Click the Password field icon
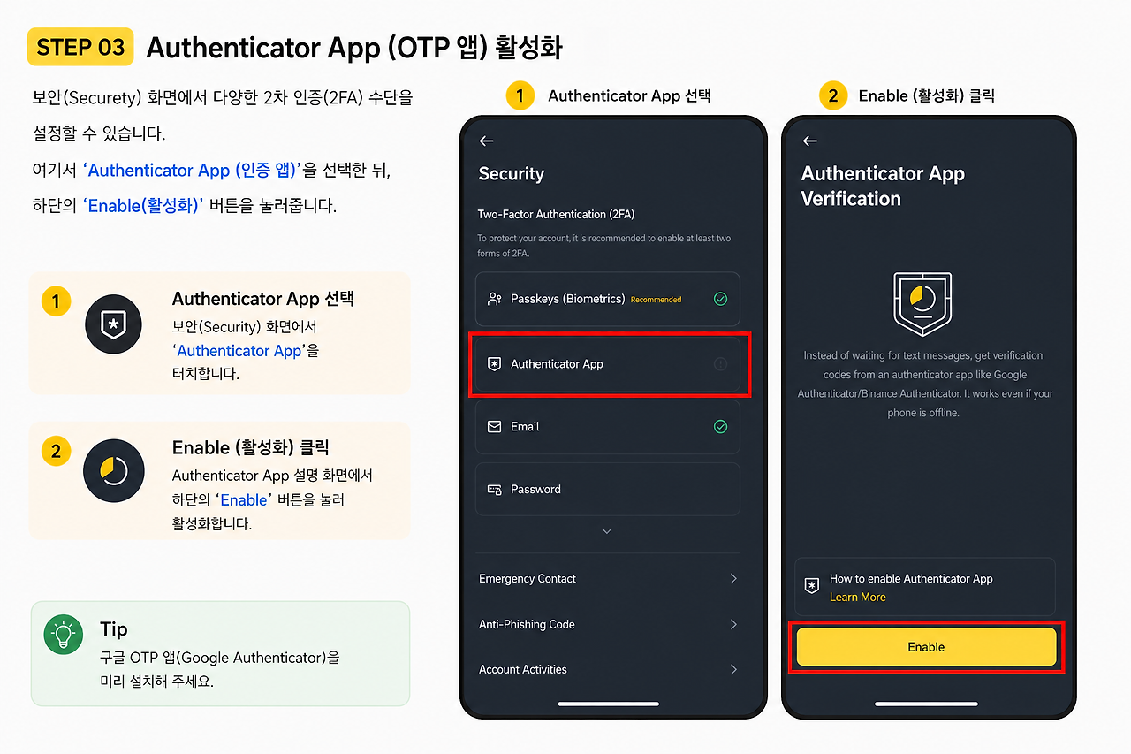Viewport: 1131px width, 754px height. (x=495, y=489)
